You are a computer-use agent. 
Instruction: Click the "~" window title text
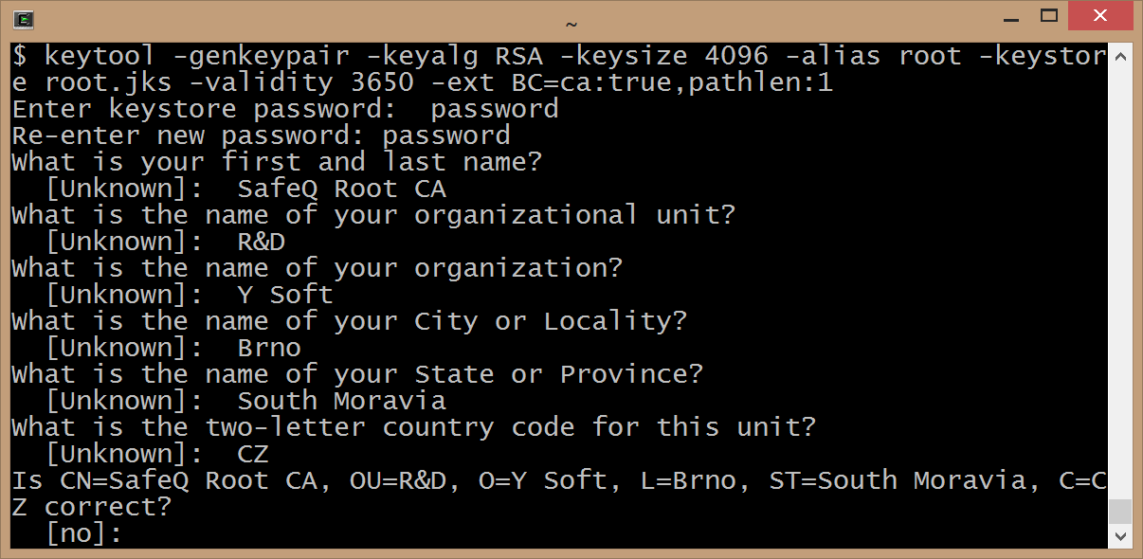[571, 23]
